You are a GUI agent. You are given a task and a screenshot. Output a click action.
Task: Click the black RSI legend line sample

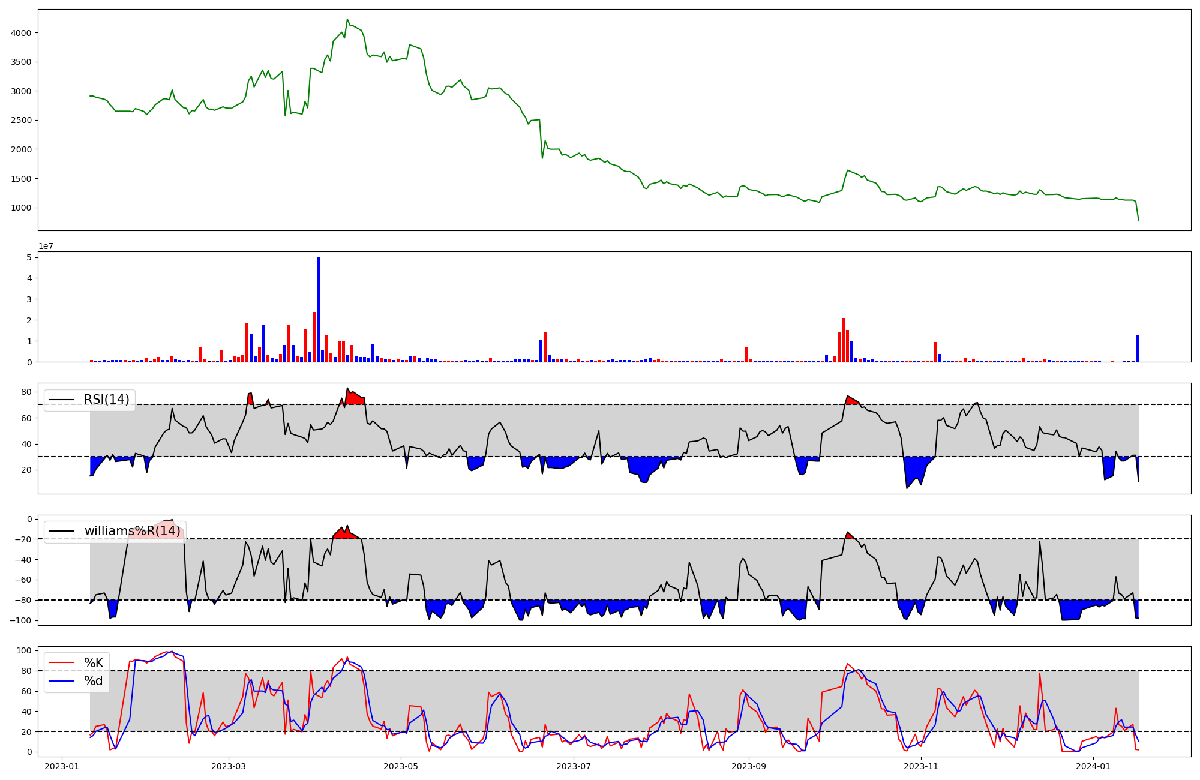tap(62, 400)
